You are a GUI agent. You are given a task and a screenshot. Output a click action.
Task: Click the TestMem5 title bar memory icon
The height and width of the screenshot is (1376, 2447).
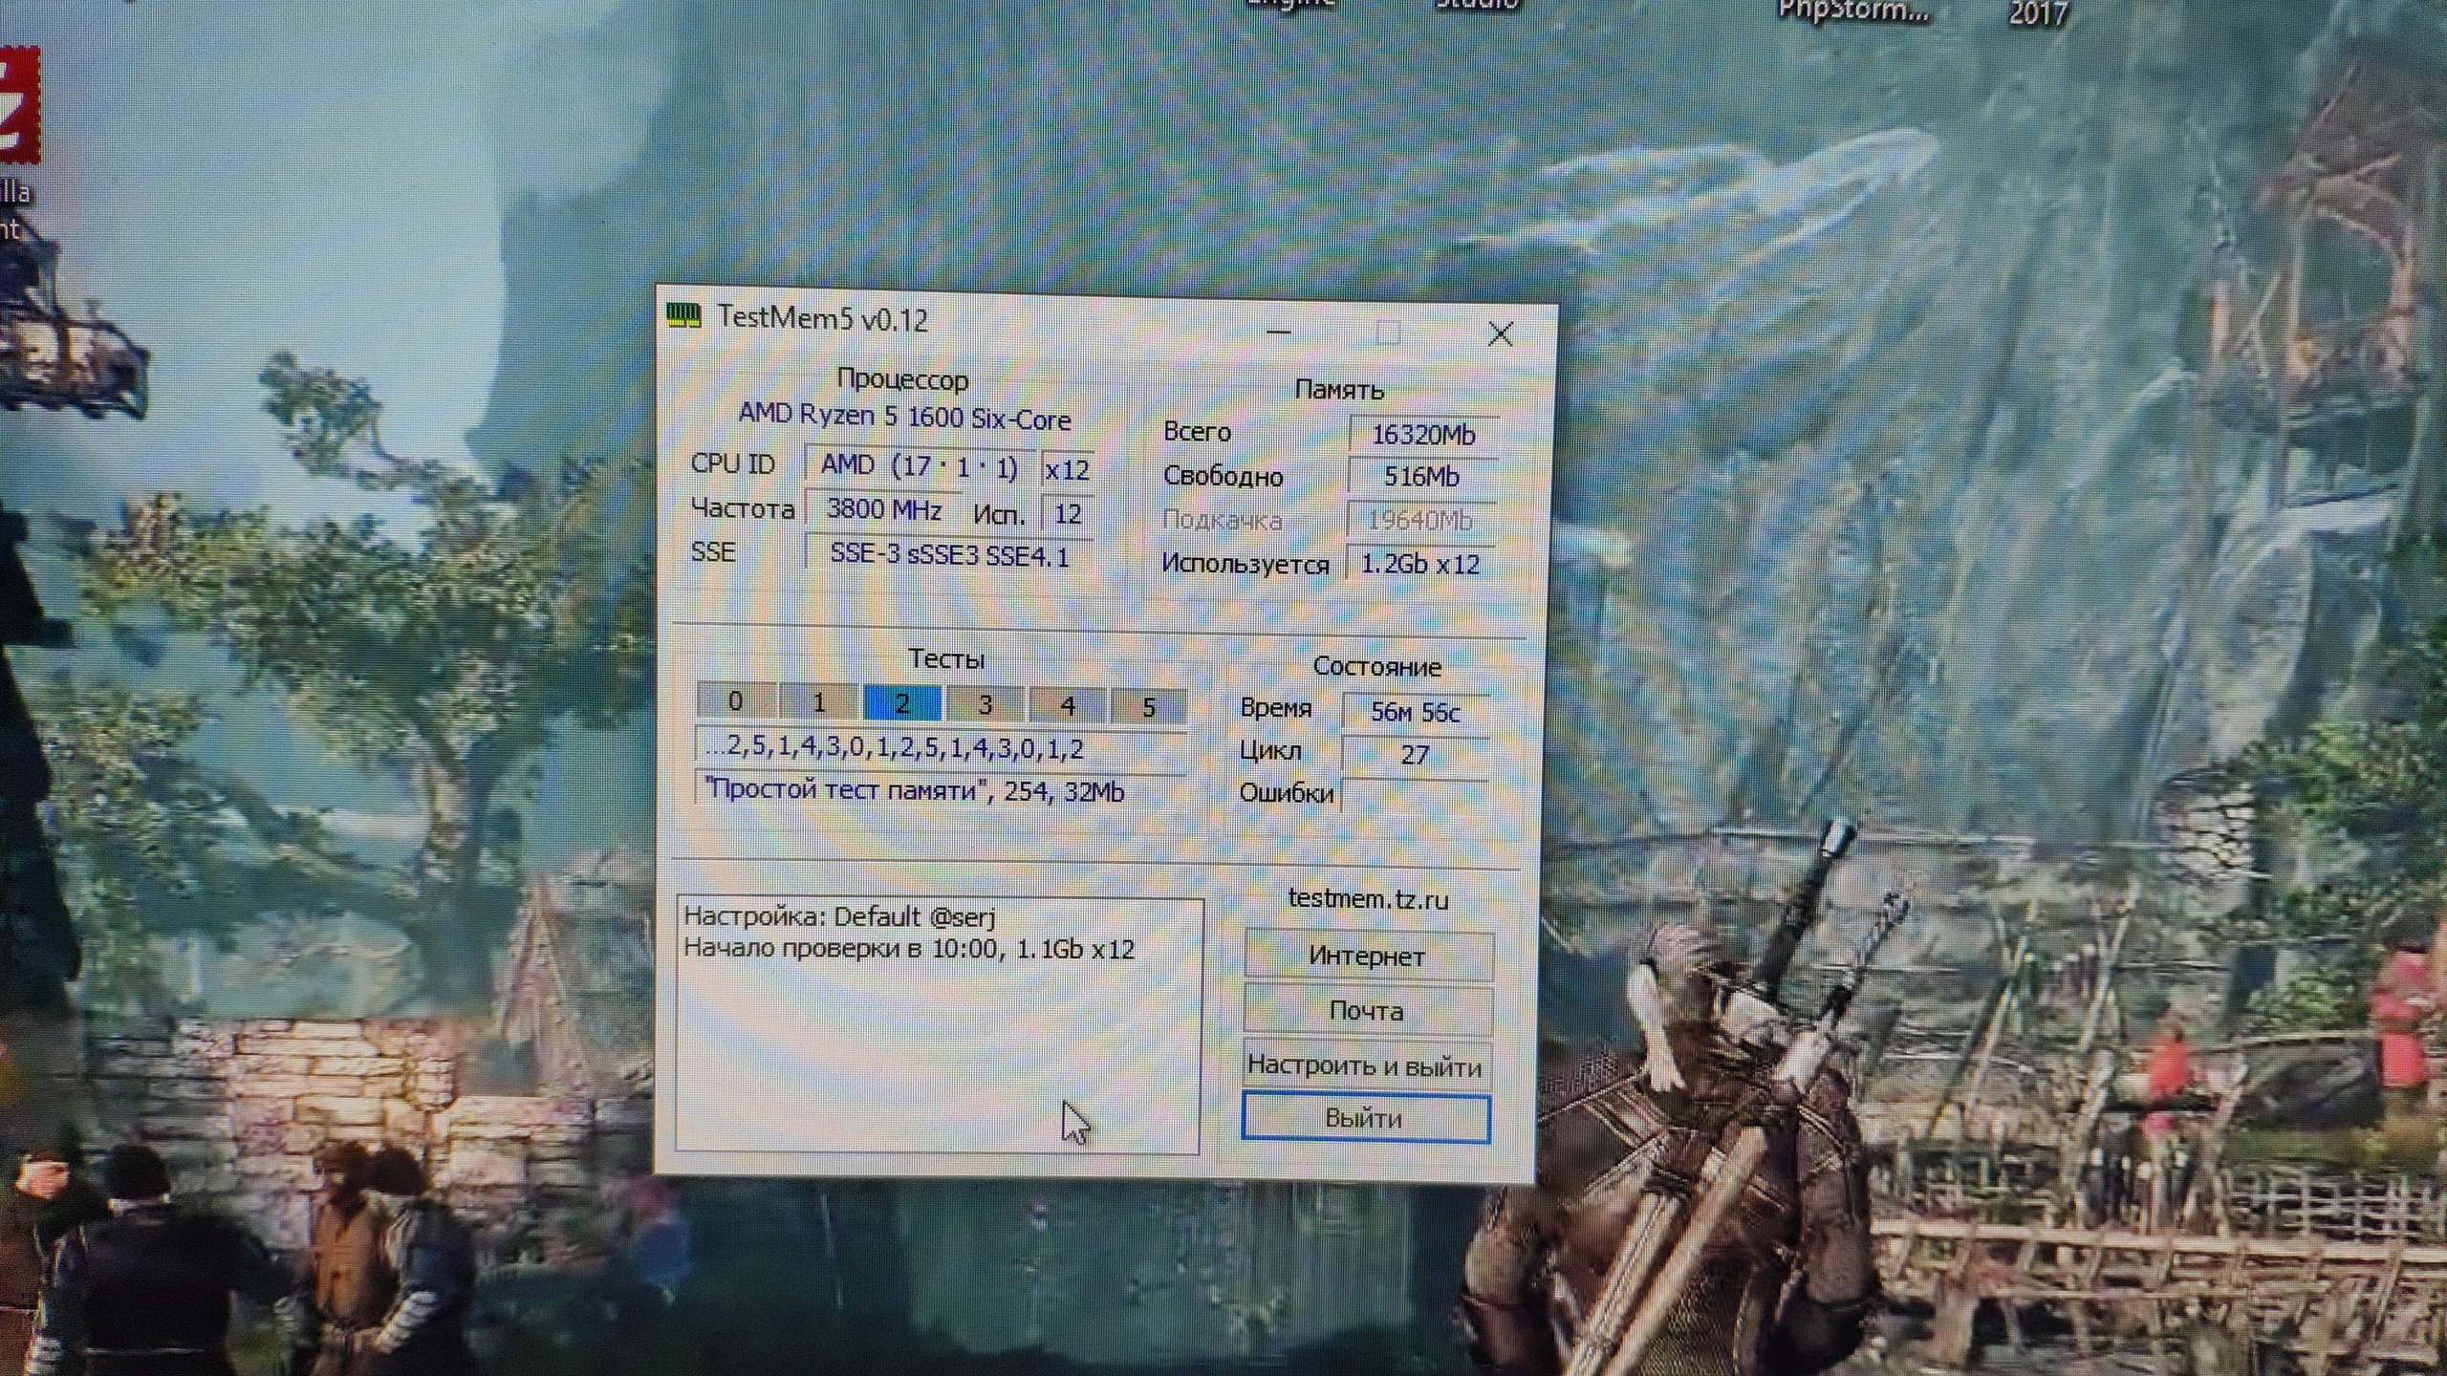[x=684, y=315]
